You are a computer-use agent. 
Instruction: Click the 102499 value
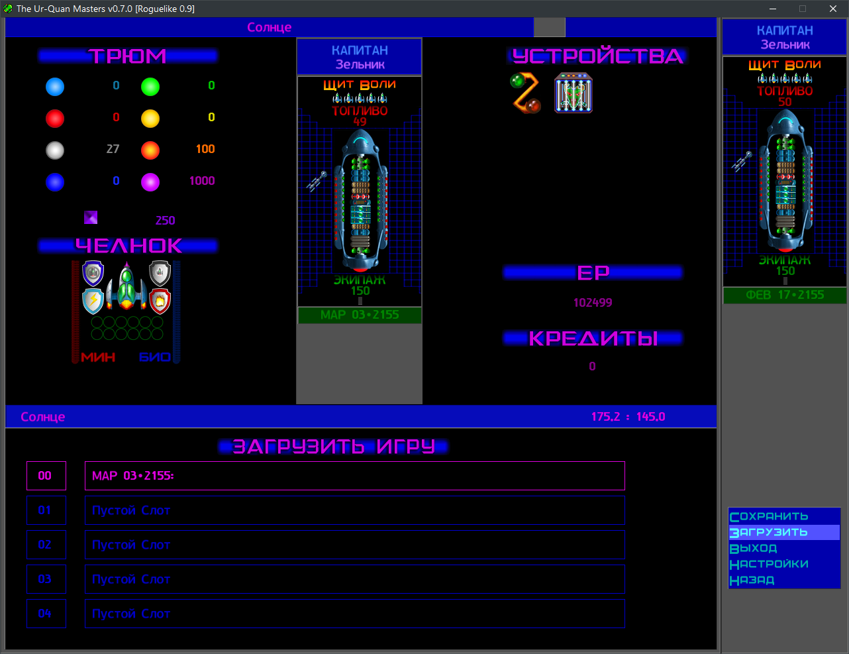pos(593,303)
